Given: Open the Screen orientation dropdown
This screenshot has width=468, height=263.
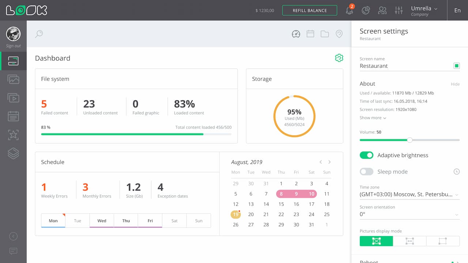Looking at the screenshot, I should [409, 214].
